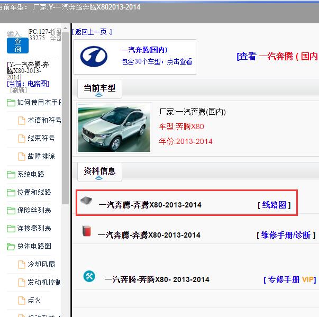The width and height of the screenshot is (319, 317).
Task: Click the 厂家:一汽奔腾(国内) text
Action: tap(192, 112)
